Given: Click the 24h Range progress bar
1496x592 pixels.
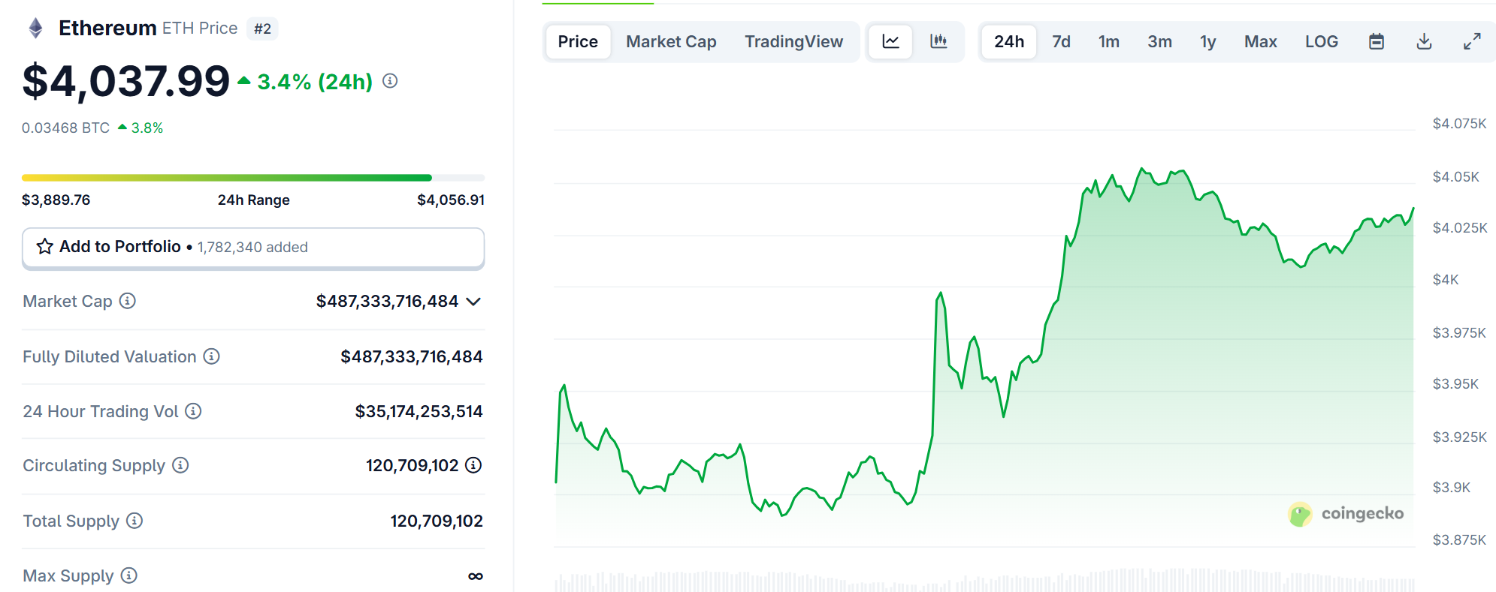Looking at the screenshot, I should click(x=253, y=178).
